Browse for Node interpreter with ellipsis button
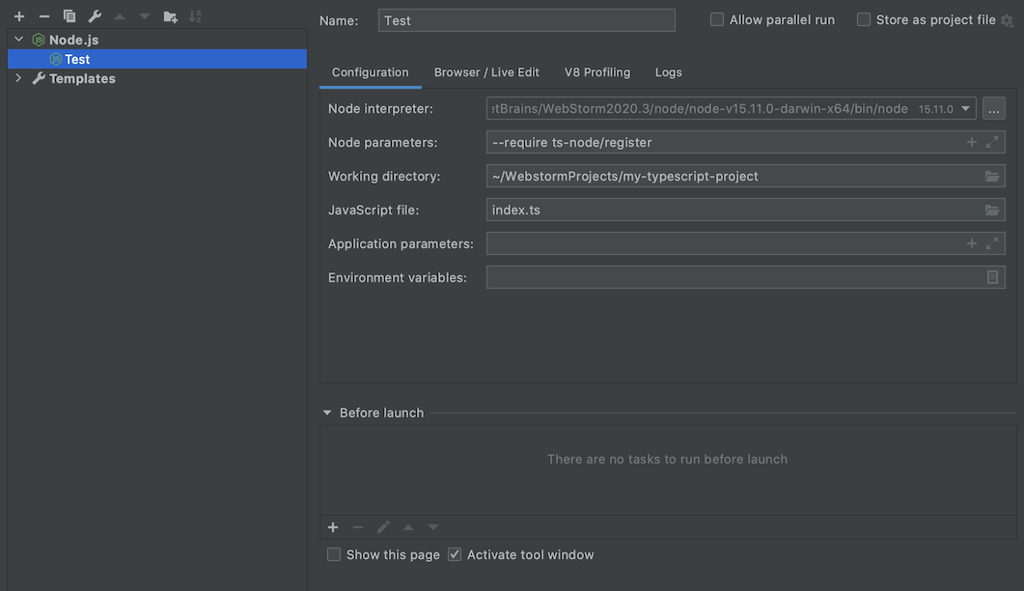This screenshot has height=591, width=1024. (x=993, y=108)
